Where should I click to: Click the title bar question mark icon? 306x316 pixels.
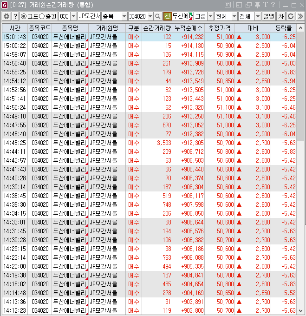[273, 5]
